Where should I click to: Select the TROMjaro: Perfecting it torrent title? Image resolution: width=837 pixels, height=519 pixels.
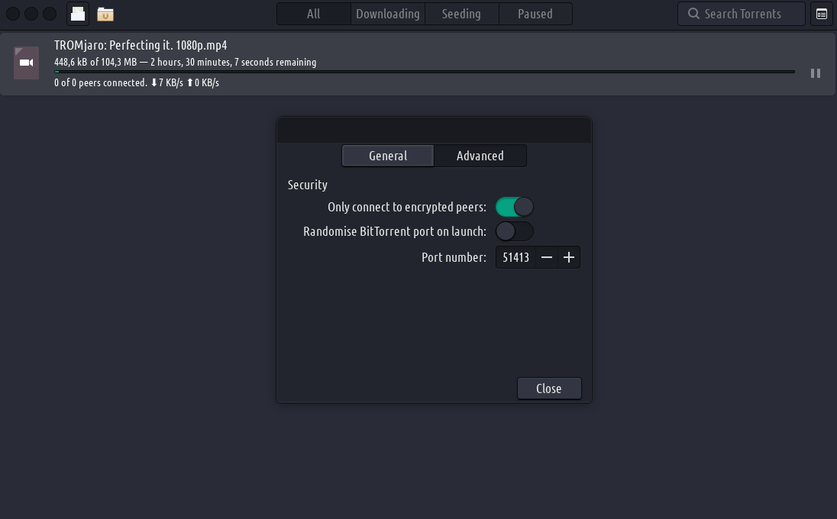tap(141, 45)
